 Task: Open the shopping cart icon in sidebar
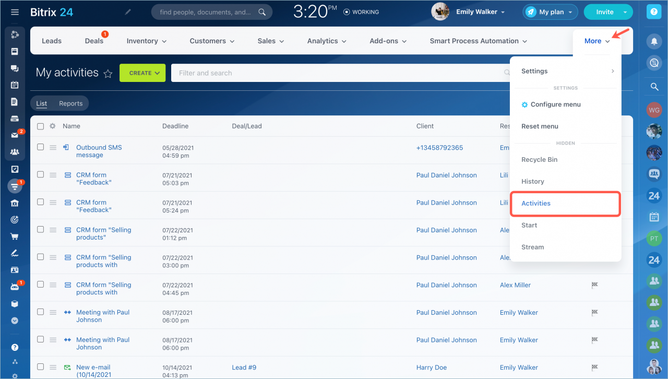pos(15,236)
